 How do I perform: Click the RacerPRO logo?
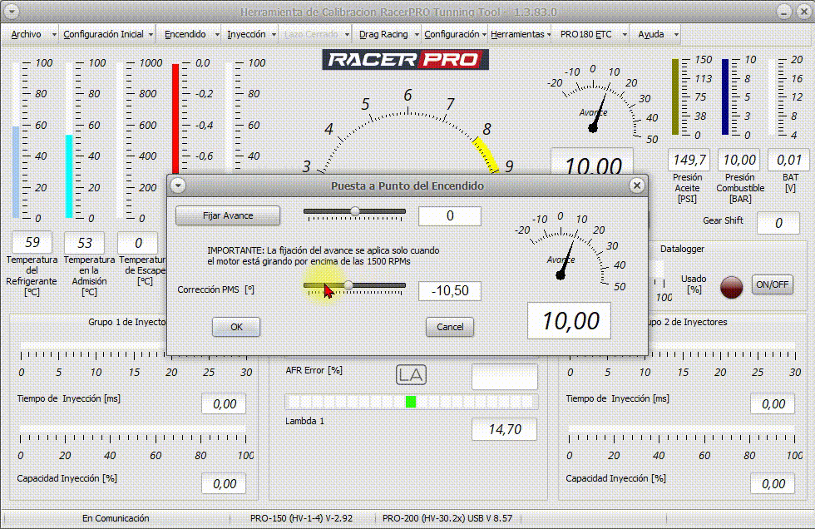[x=406, y=60]
